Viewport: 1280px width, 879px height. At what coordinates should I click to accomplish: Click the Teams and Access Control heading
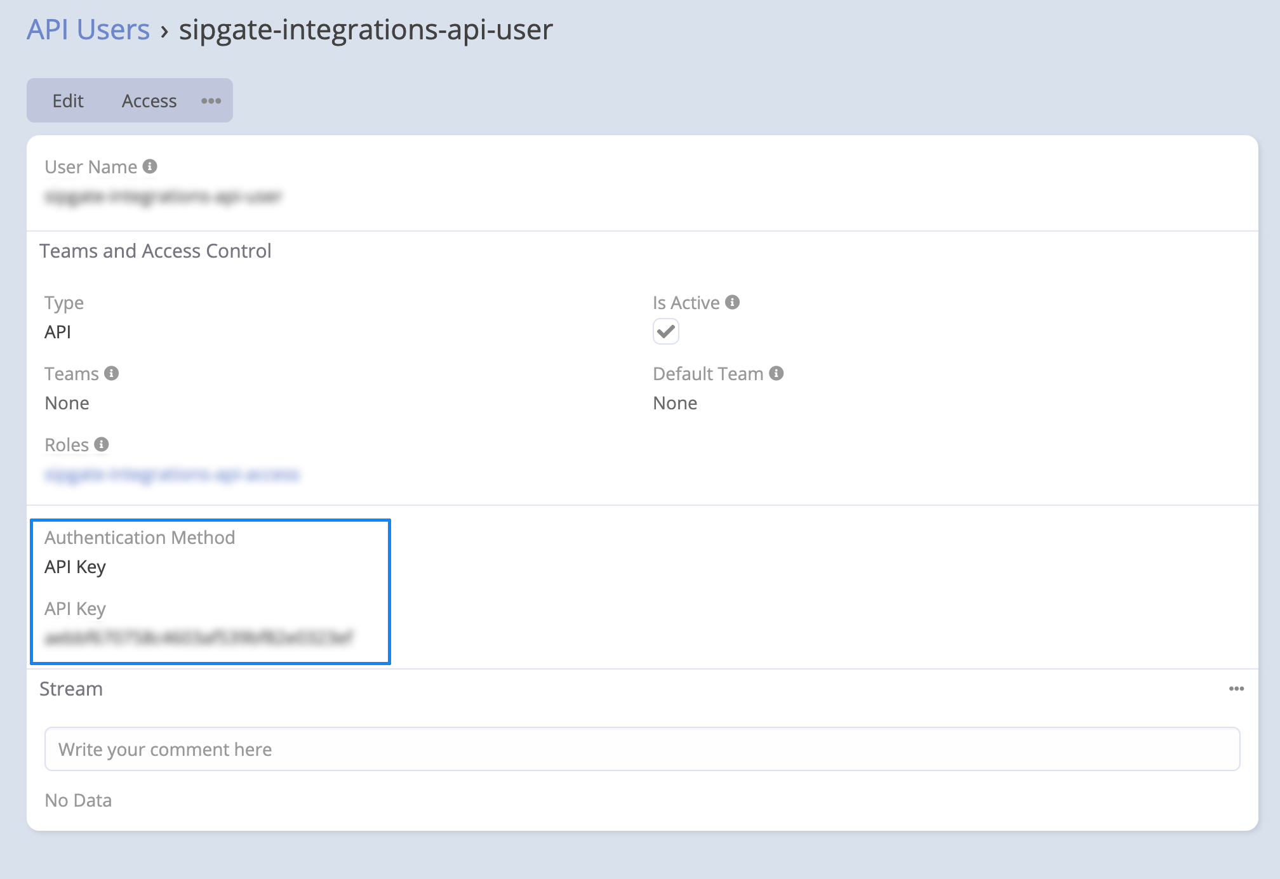(156, 251)
